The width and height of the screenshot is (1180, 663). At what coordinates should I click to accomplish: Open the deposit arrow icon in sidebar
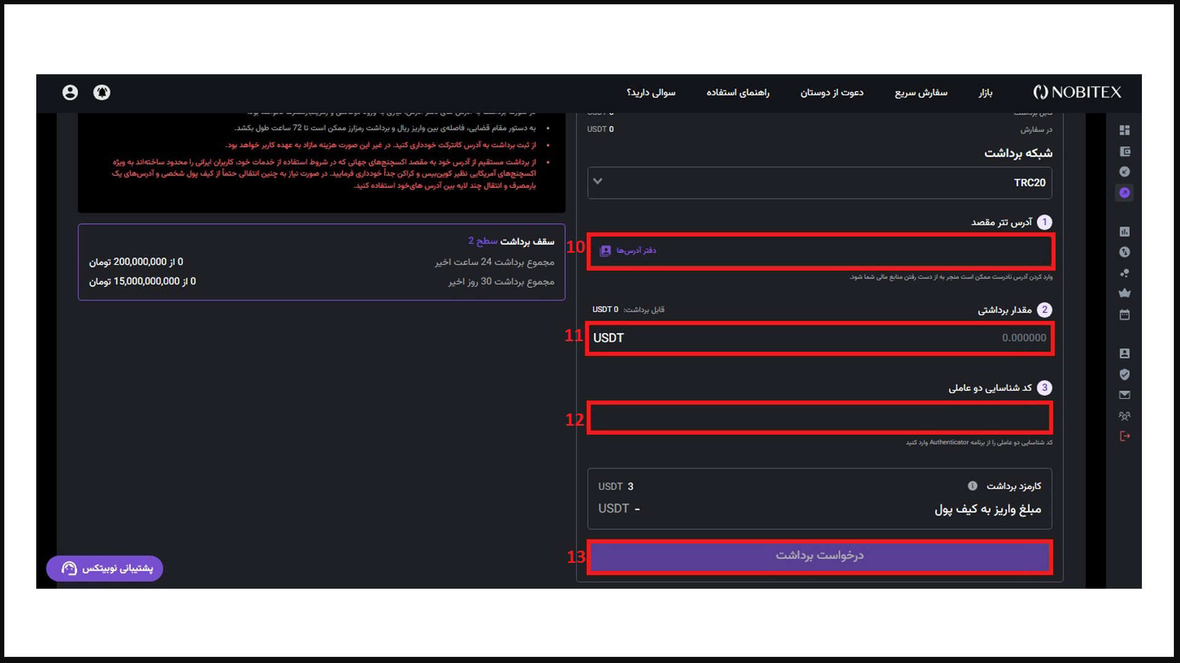(x=1125, y=172)
